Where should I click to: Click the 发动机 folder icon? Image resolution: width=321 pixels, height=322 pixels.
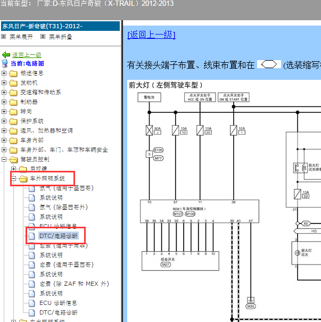13,83
